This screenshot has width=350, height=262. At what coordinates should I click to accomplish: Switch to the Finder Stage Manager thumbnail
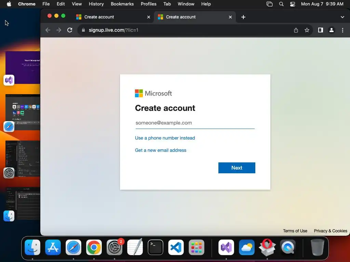23,203
